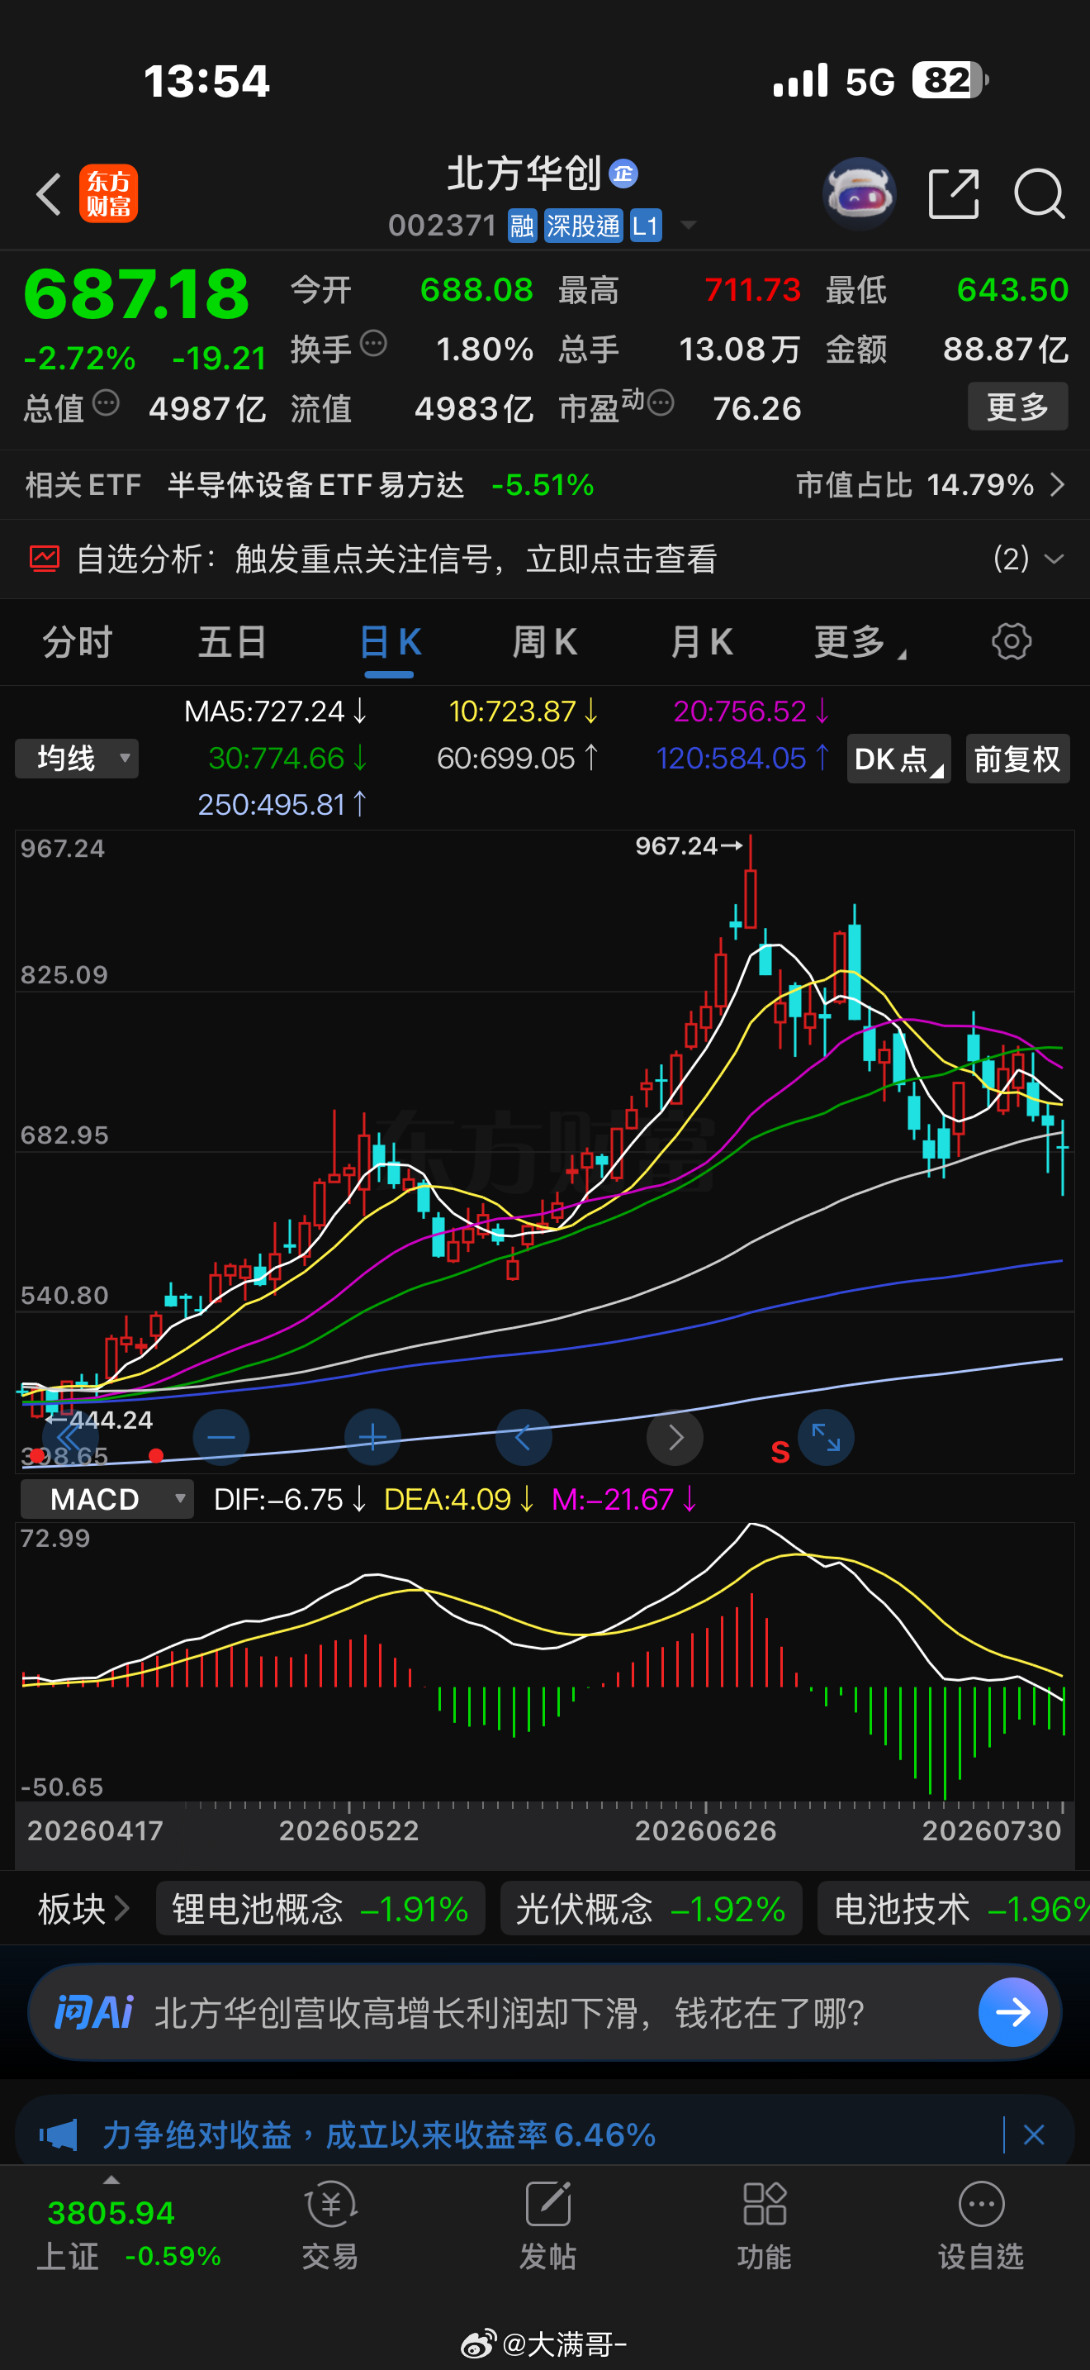Image resolution: width=1090 pixels, height=2370 pixels.
Task: Tap the chart zoom-in plus button
Action: tap(372, 1437)
